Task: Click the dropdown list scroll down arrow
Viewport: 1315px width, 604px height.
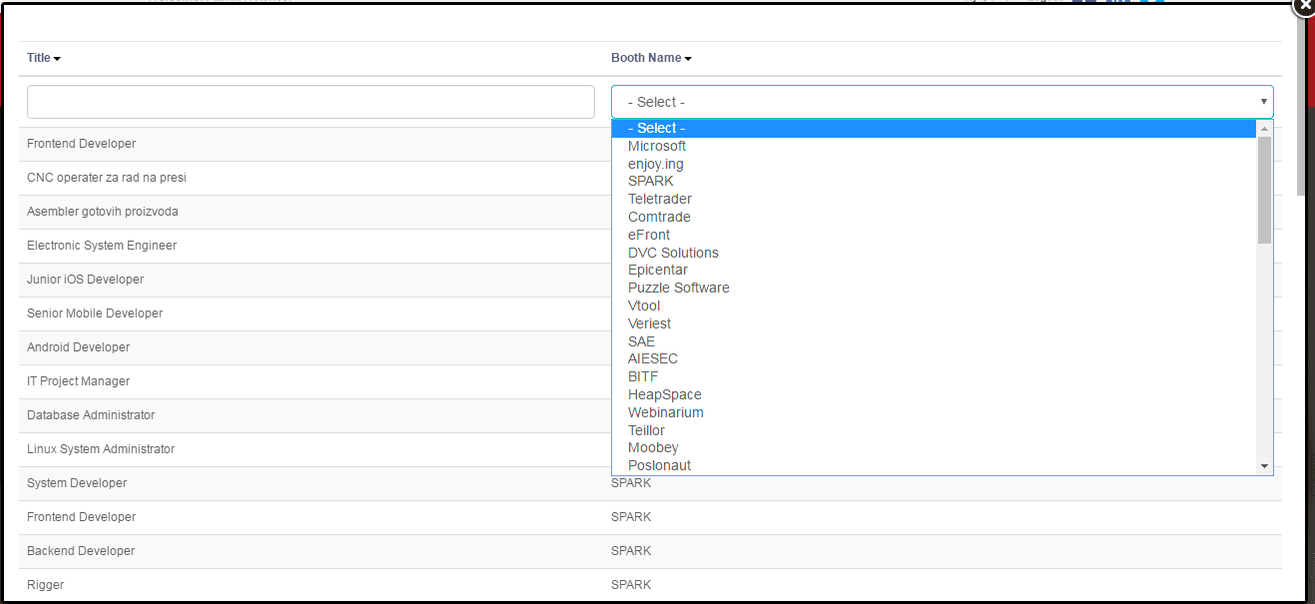Action: 1265,466
